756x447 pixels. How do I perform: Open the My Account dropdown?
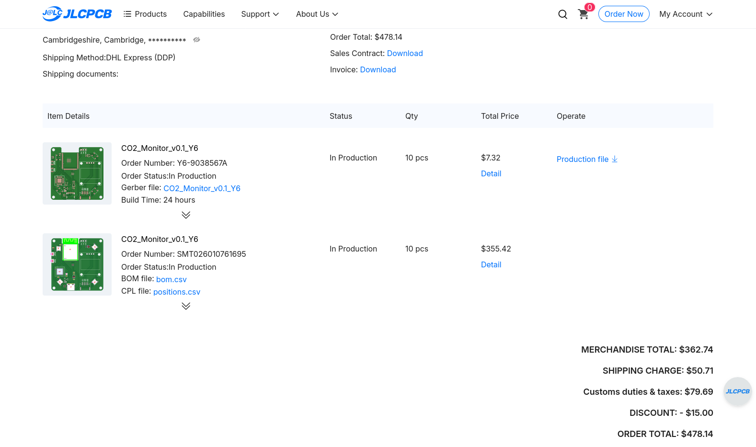click(x=686, y=14)
